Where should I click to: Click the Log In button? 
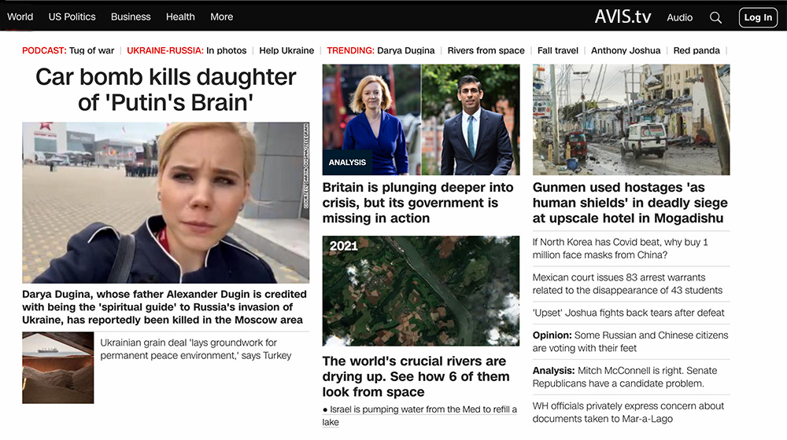pyautogui.click(x=758, y=17)
